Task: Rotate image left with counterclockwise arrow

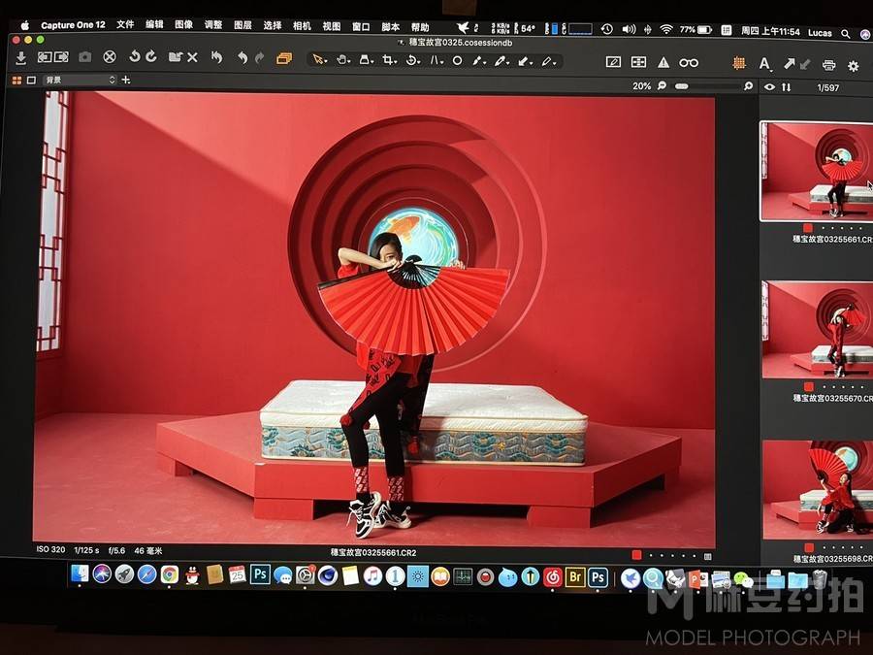Action: point(134,57)
